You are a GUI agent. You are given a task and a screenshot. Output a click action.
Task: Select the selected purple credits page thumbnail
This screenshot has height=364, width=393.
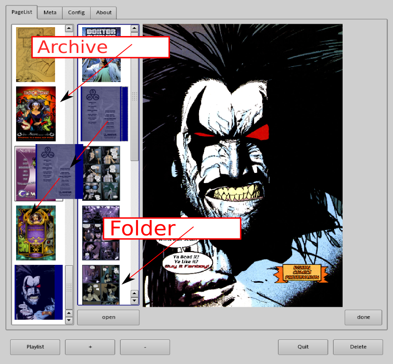point(104,114)
